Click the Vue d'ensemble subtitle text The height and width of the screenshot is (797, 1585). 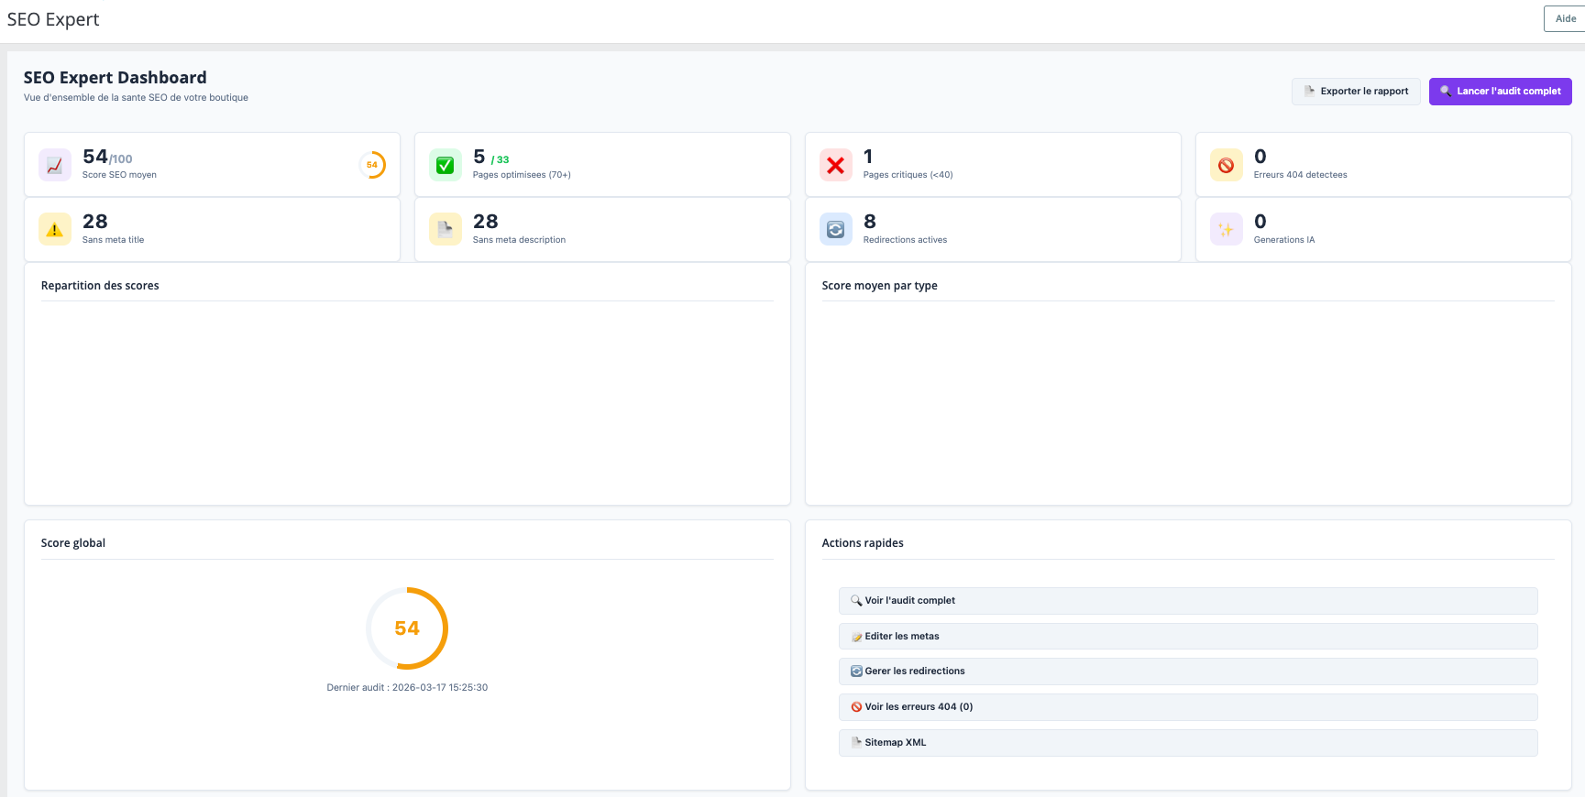pyautogui.click(x=136, y=98)
